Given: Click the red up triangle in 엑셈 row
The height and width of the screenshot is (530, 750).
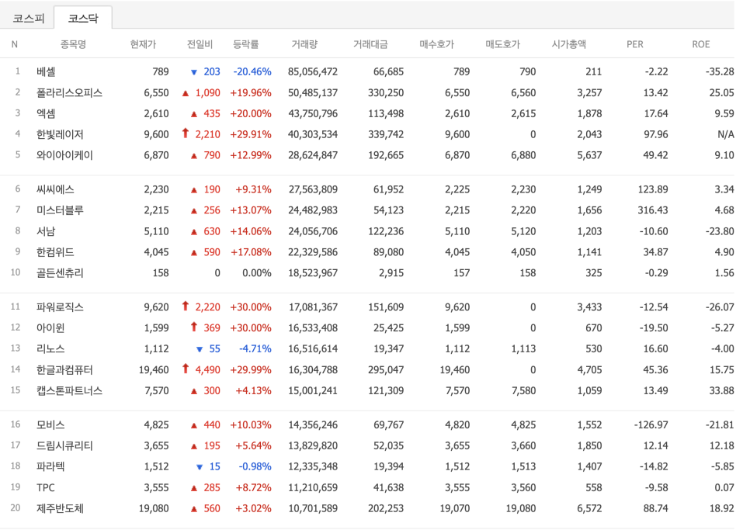Looking at the screenshot, I should click(194, 114).
